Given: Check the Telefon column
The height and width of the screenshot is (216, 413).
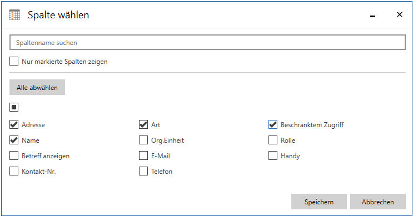Looking at the screenshot, I should 143,171.
